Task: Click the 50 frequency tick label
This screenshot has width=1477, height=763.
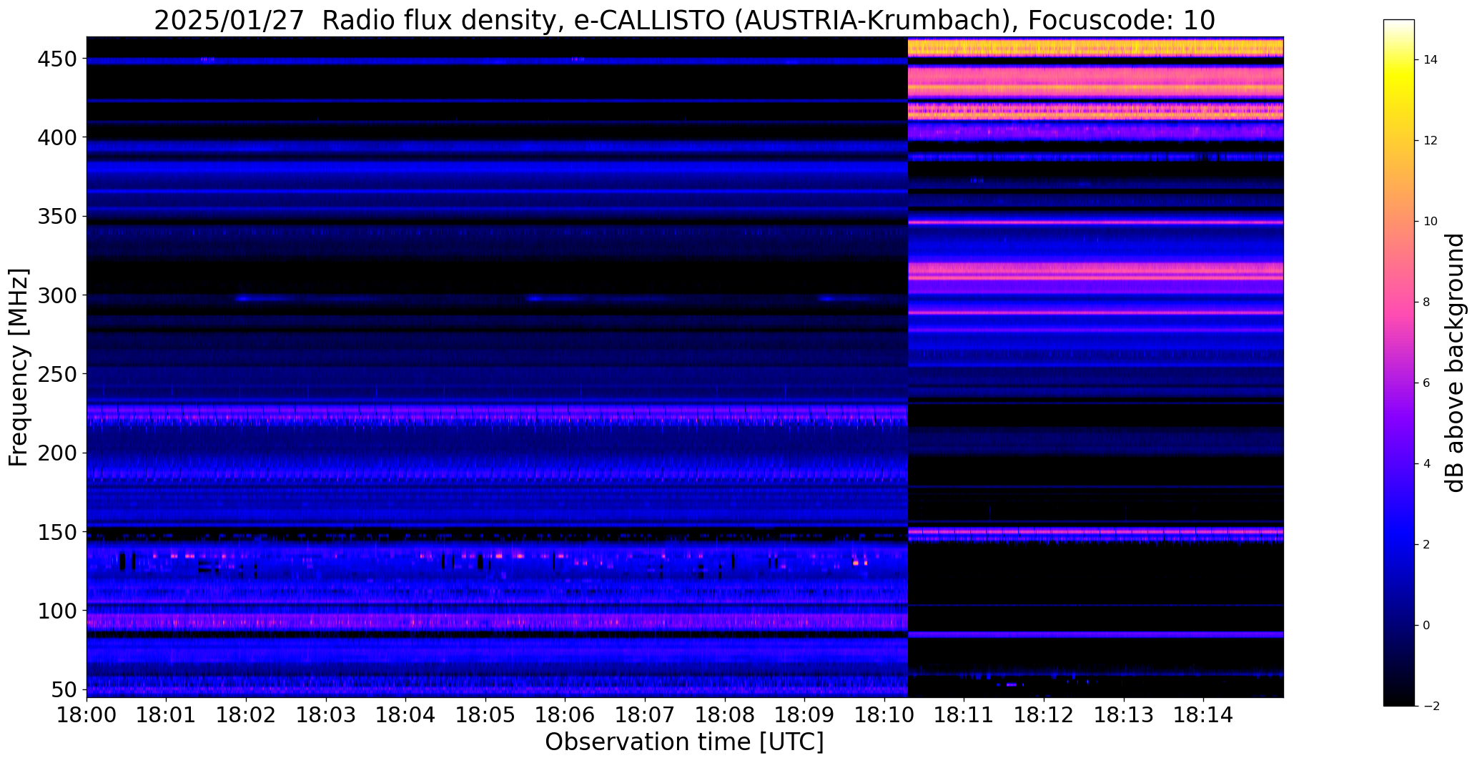Action: point(63,689)
